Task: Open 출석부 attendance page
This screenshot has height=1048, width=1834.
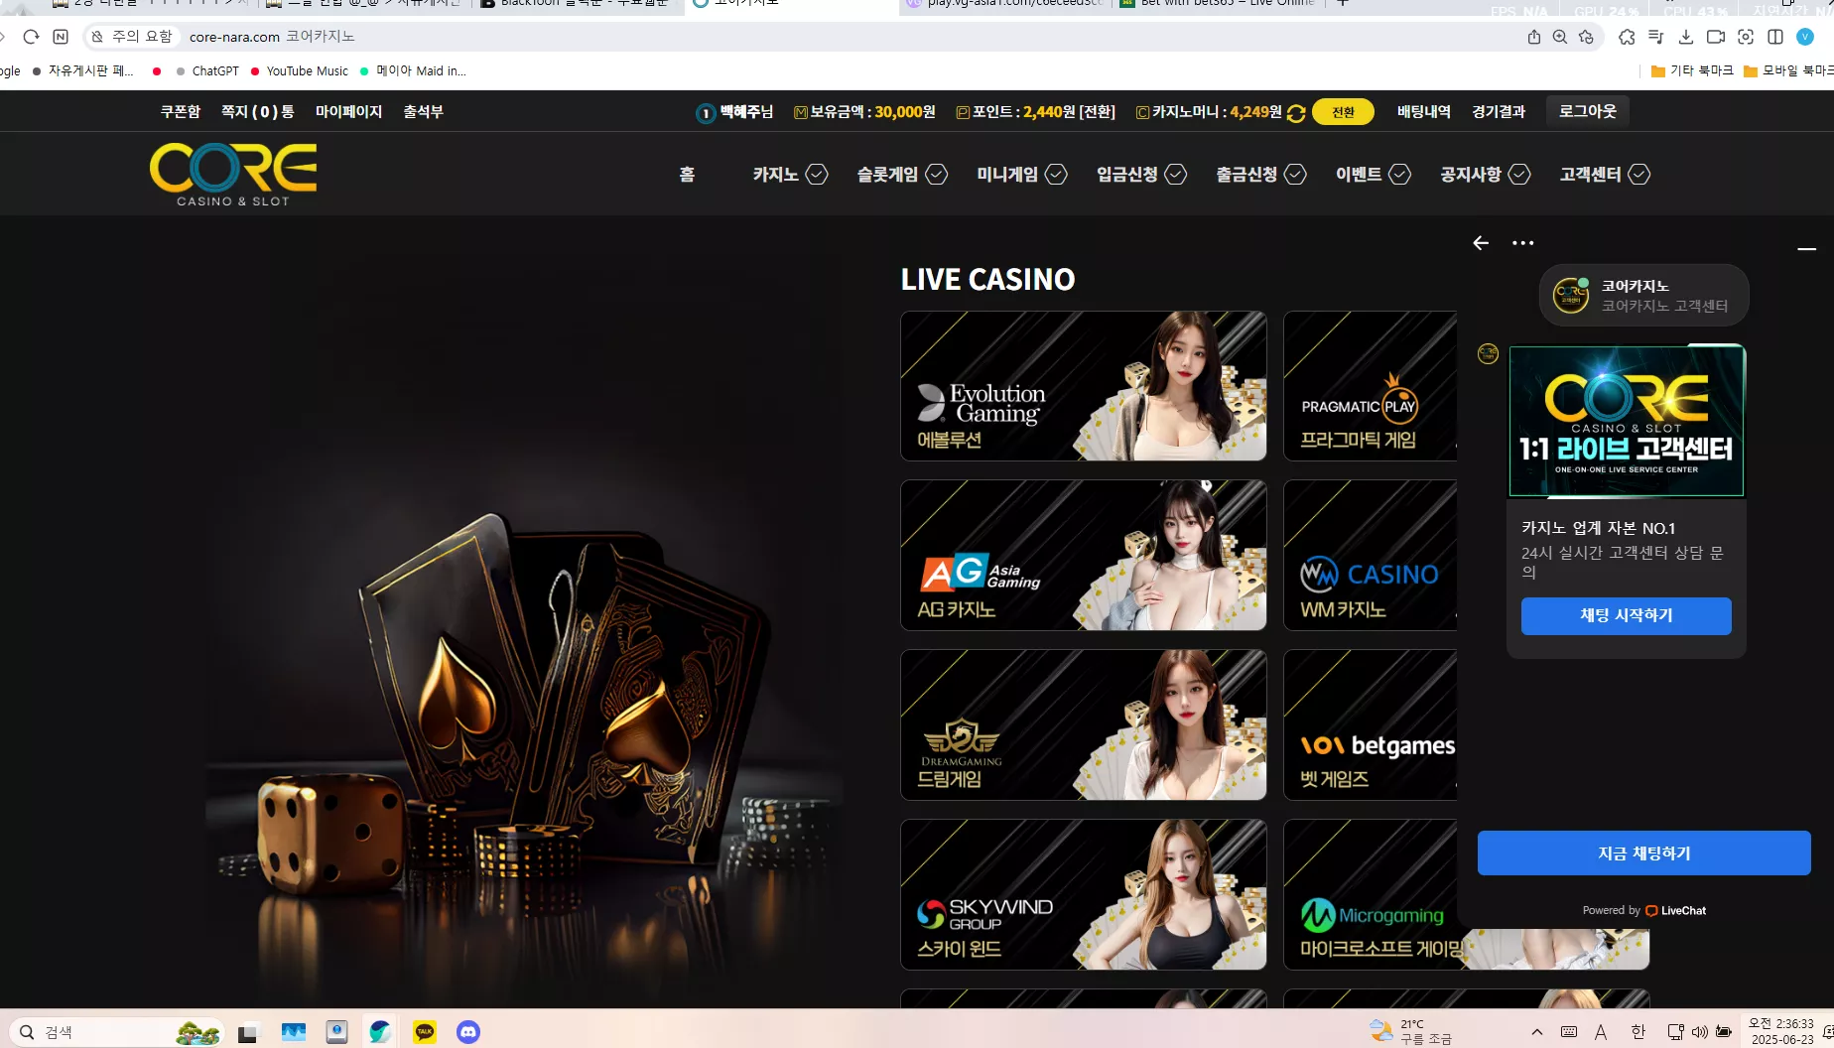Action: [423, 112]
